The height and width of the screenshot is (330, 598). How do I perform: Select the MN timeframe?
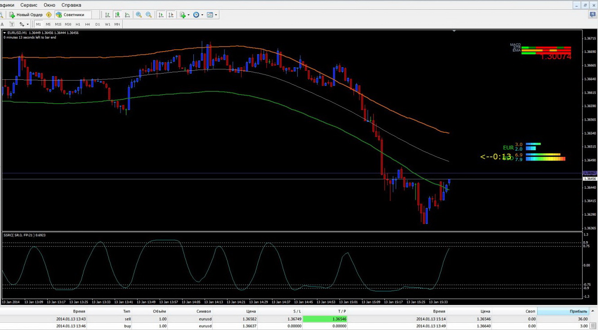coord(117,24)
